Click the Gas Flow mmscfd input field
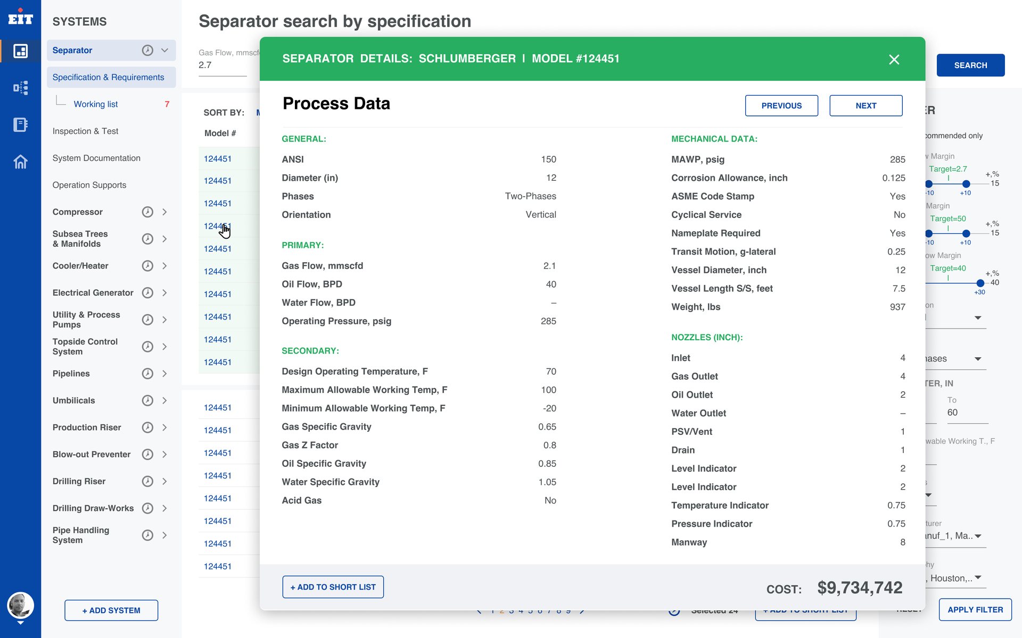The height and width of the screenshot is (638, 1022). (x=222, y=65)
